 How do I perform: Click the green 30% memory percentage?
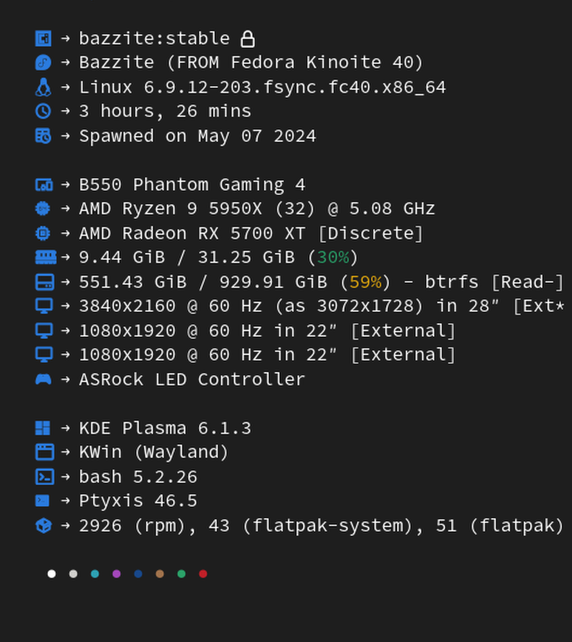pyautogui.click(x=333, y=258)
